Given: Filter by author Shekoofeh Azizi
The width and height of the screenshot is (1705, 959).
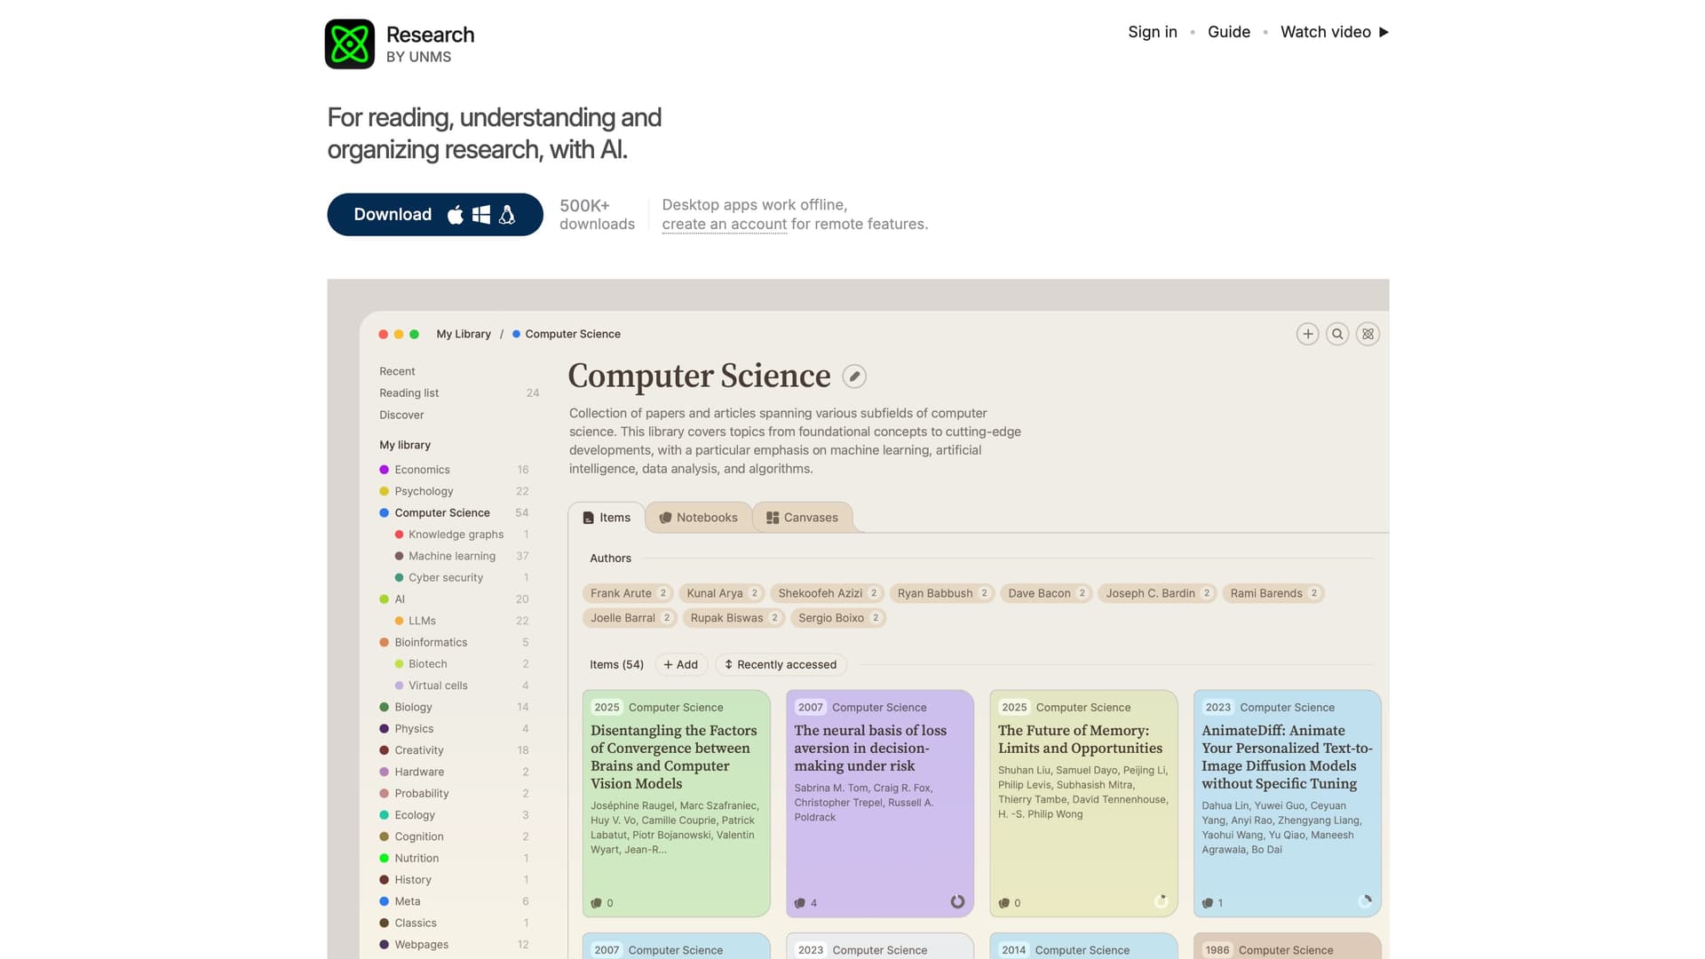Looking at the screenshot, I should point(827,593).
